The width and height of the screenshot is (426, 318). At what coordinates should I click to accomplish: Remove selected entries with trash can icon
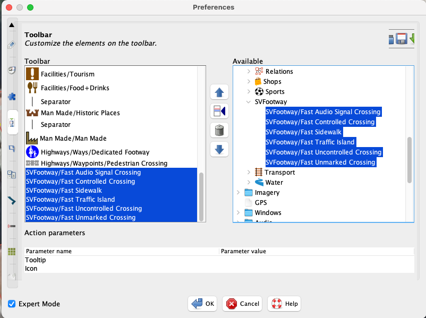tap(219, 130)
